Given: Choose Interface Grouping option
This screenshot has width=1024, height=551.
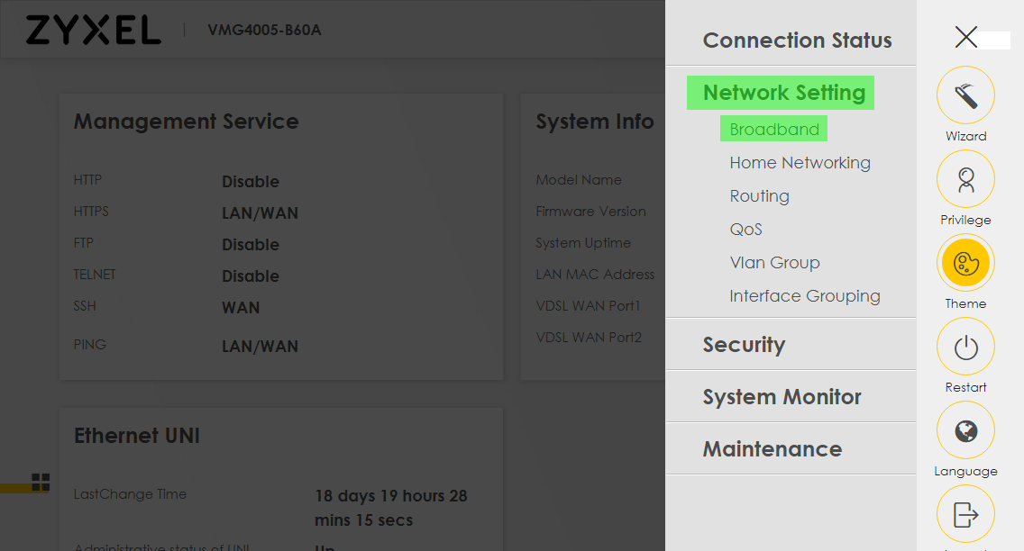Looking at the screenshot, I should (x=805, y=296).
